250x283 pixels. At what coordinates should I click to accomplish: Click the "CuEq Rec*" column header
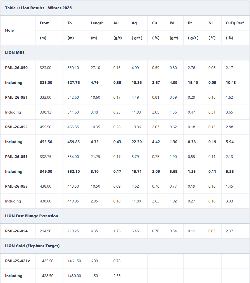tap(235, 23)
